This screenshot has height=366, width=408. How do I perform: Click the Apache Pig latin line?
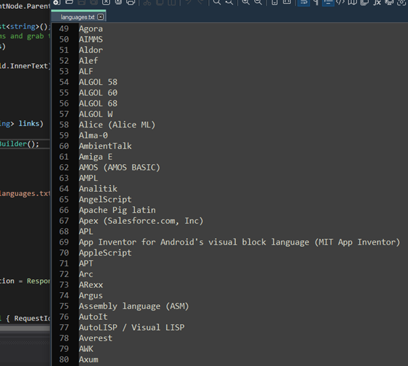tap(117, 210)
